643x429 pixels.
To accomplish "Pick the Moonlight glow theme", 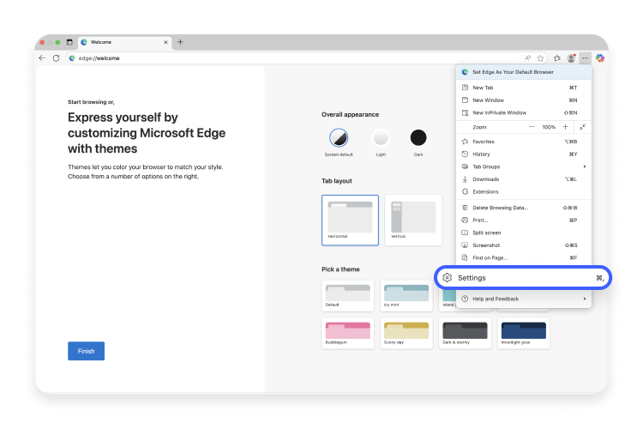I will tap(524, 334).
